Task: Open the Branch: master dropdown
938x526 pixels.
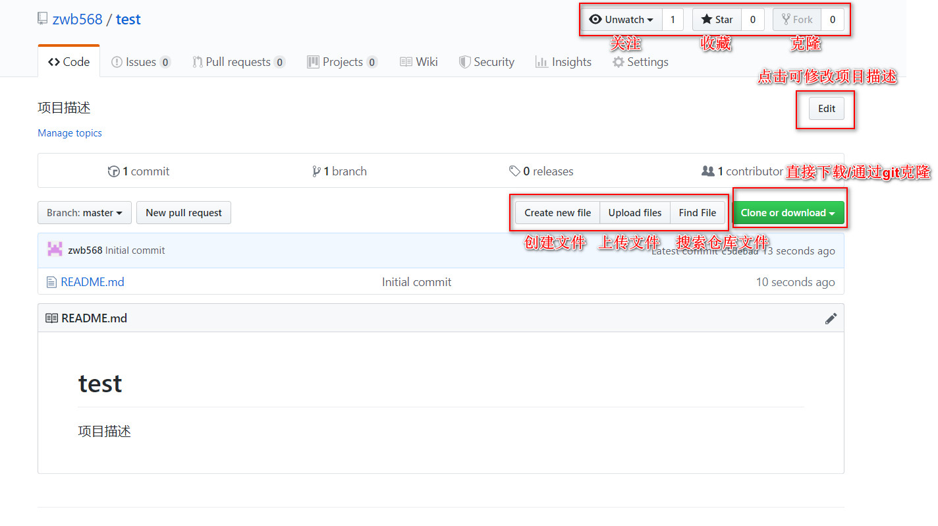Action: 84,212
